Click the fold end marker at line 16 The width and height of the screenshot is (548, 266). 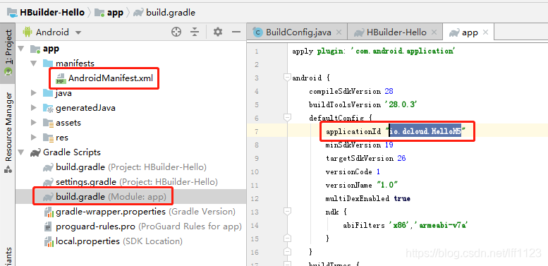click(x=287, y=252)
